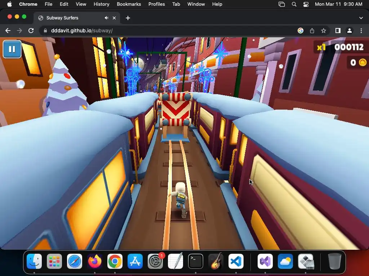Screen dimensions: 369x276
Task: Open the History menu
Action: point(101,4)
